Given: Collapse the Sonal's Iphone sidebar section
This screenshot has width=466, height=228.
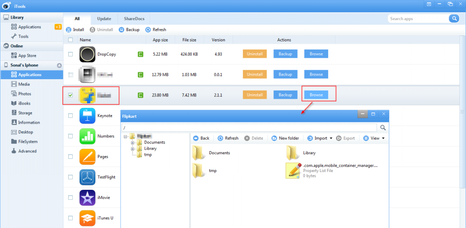Looking at the screenshot, I should [59, 66].
